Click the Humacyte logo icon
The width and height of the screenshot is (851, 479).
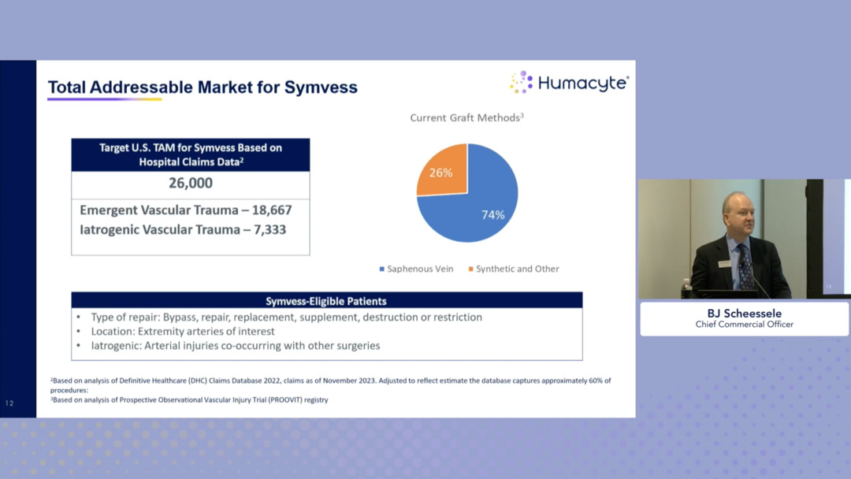(522, 83)
